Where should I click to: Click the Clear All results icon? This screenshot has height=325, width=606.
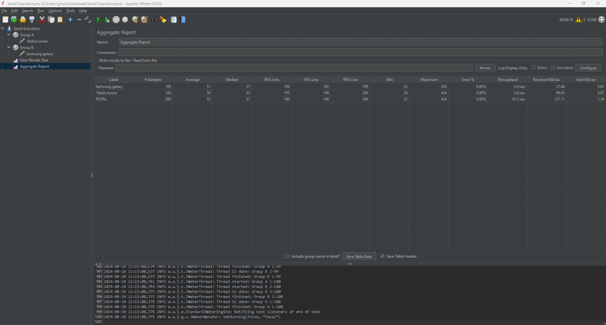click(x=144, y=19)
